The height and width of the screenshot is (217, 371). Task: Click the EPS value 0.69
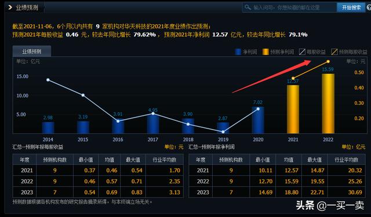112,193
